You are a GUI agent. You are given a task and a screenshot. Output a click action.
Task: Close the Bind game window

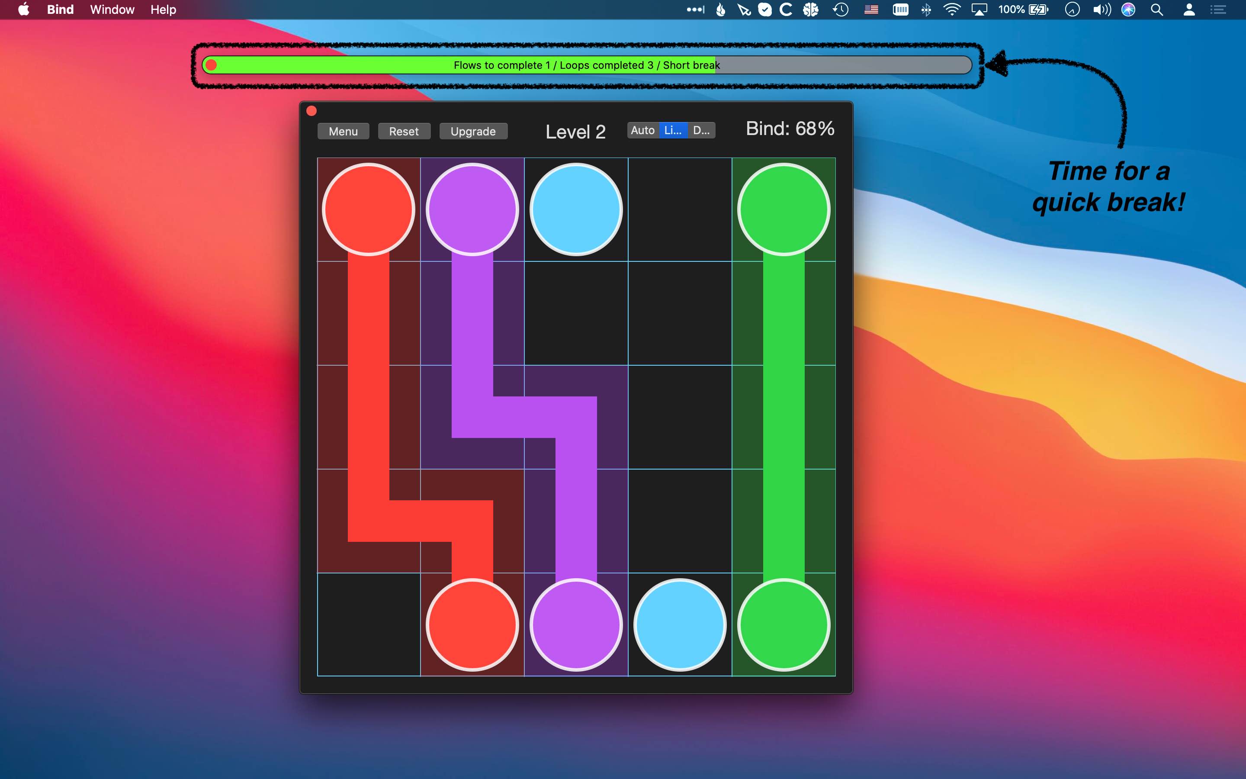pos(311,111)
